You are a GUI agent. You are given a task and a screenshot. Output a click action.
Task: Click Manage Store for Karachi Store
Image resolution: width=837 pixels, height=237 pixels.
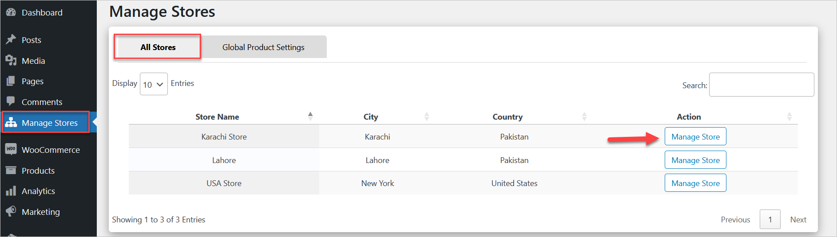tap(695, 137)
